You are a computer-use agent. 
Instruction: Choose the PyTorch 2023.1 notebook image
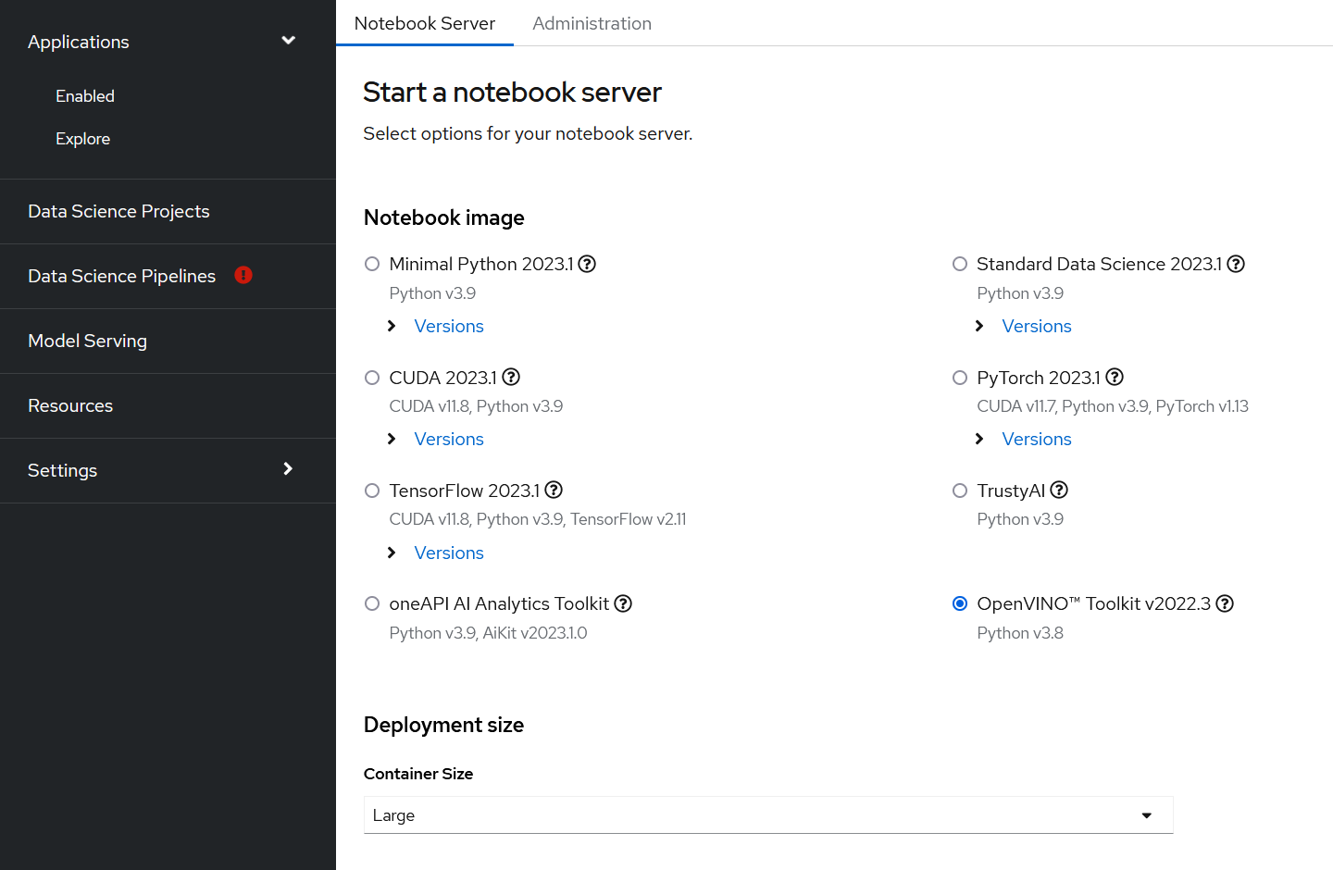pyautogui.click(x=960, y=378)
